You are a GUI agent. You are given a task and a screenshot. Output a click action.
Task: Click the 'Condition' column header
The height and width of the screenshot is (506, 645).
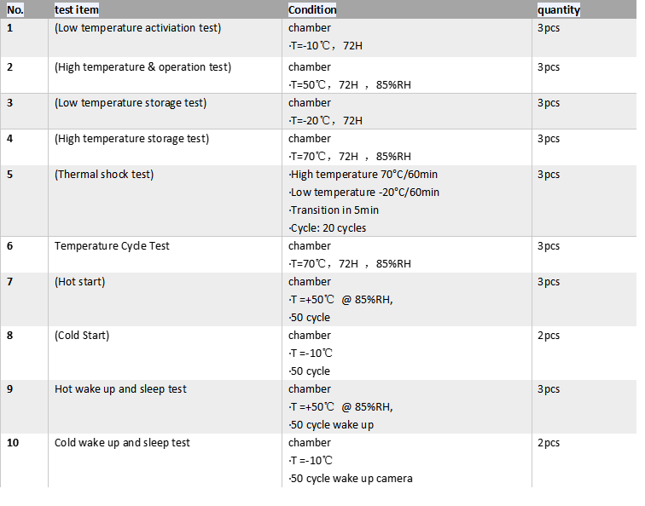[312, 10]
